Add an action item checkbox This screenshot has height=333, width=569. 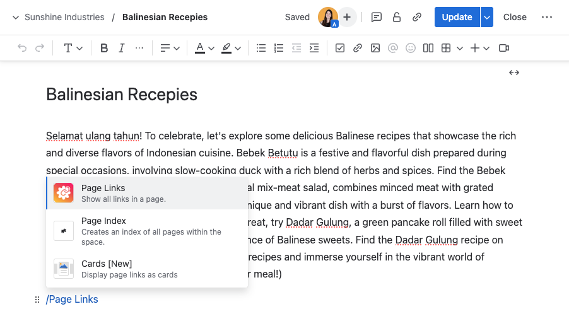click(340, 48)
